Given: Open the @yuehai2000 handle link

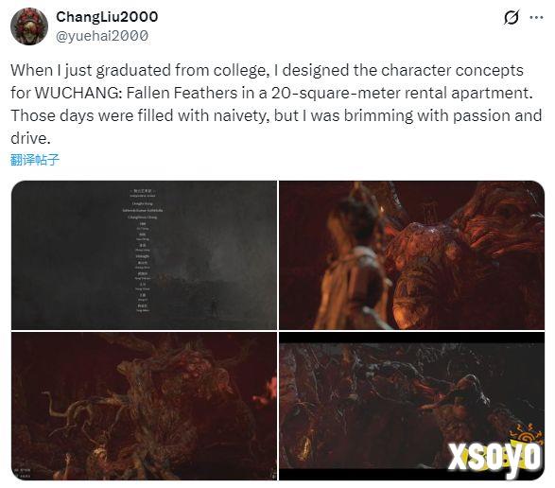Looking at the screenshot, I should click(102, 36).
